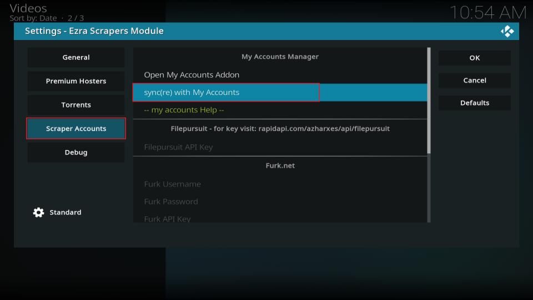The image size is (533, 300).
Task: Click the Filepursuit API Key field
Action: 280,147
